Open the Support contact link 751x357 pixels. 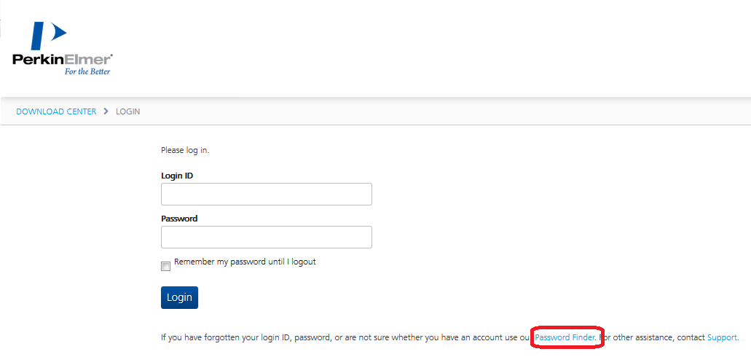(722, 337)
